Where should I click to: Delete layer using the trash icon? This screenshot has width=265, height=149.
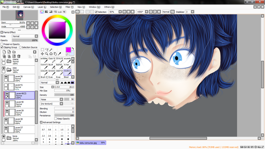click(x=19, y=56)
